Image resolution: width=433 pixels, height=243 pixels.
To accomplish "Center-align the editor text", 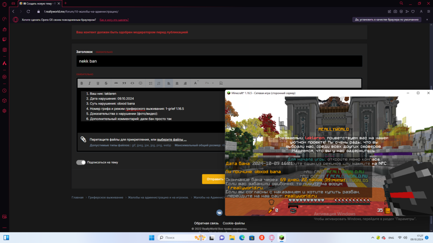I will tap(177, 83).
